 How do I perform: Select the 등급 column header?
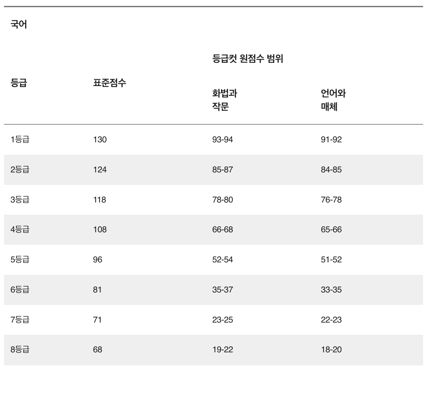click(x=19, y=83)
